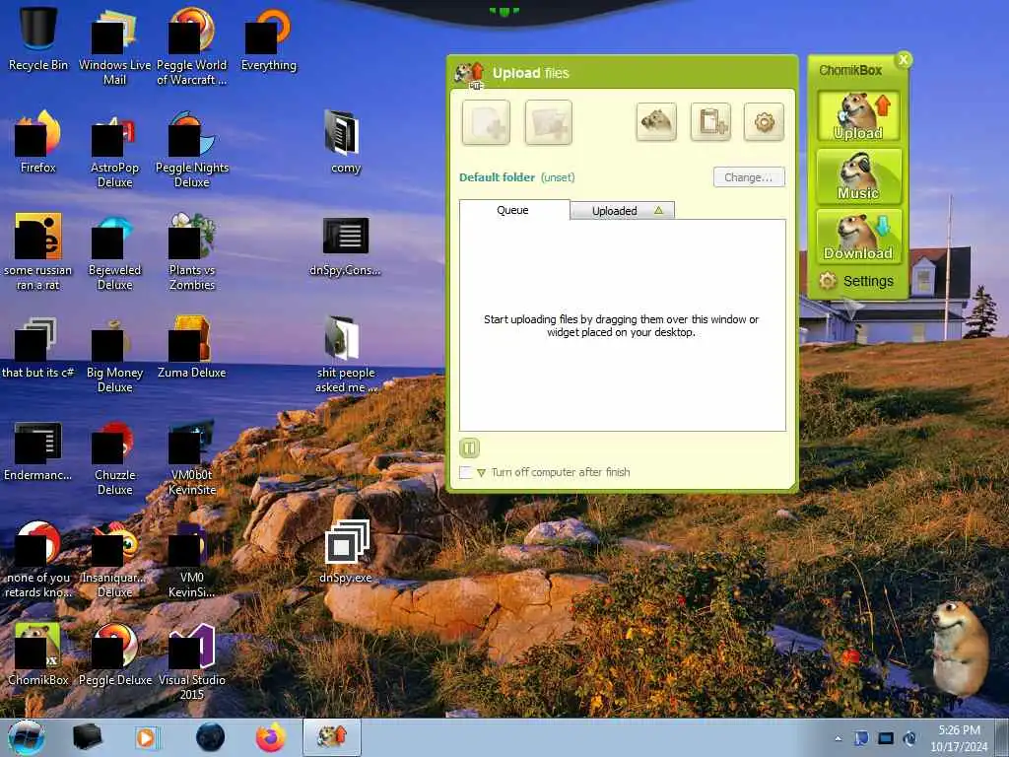Click the triangle arrow on Uploaded tab
This screenshot has height=757, width=1009.
coord(658,211)
